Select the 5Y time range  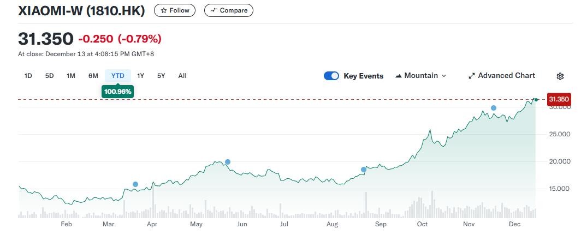(161, 76)
